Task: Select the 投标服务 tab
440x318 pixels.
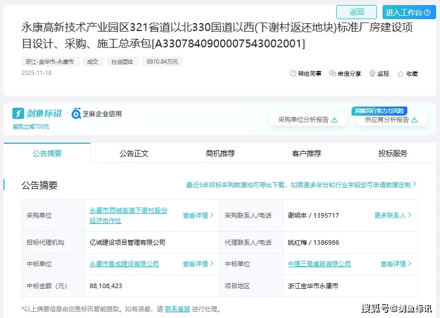Action: [392, 153]
